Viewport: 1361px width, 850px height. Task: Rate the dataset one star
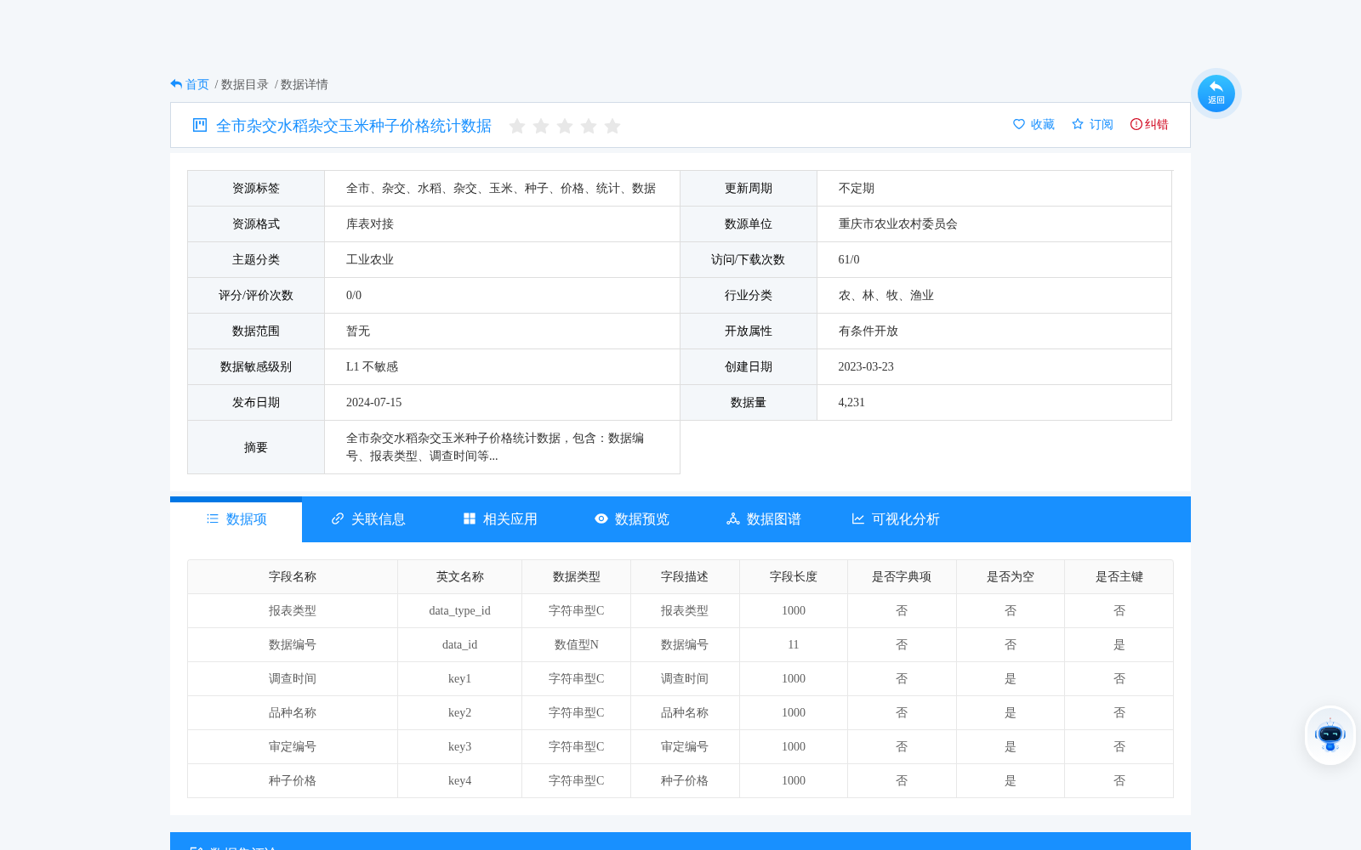coord(517,126)
